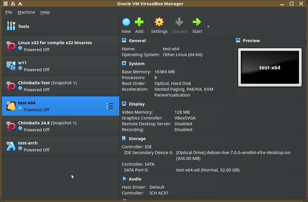Click the General section monitor icon

pyautogui.click(x=124, y=40)
